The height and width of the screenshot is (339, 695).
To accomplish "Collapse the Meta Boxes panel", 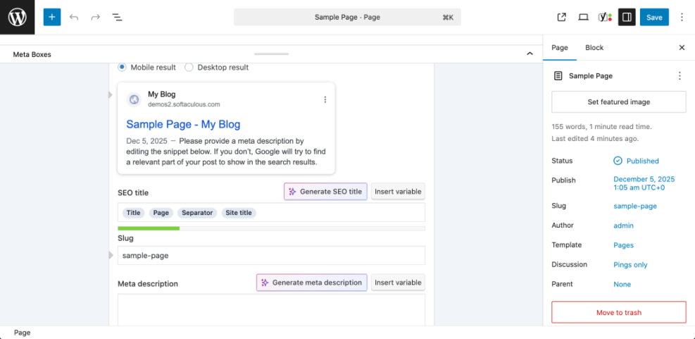I will 530,54.
